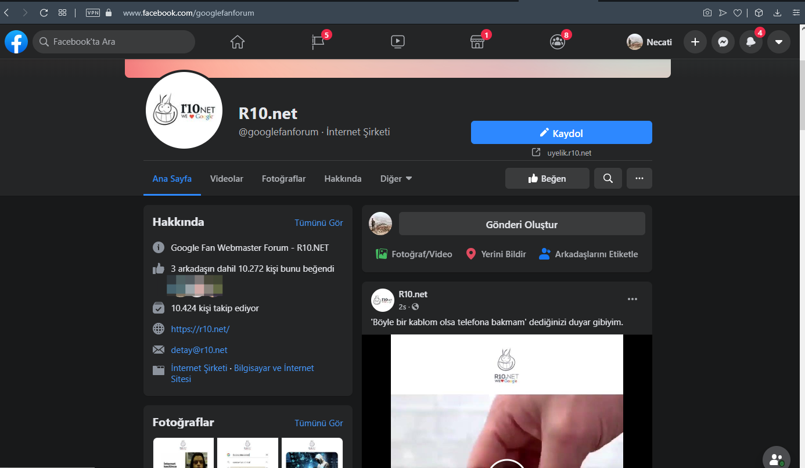Switch to the Hakkında tab

(343, 179)
